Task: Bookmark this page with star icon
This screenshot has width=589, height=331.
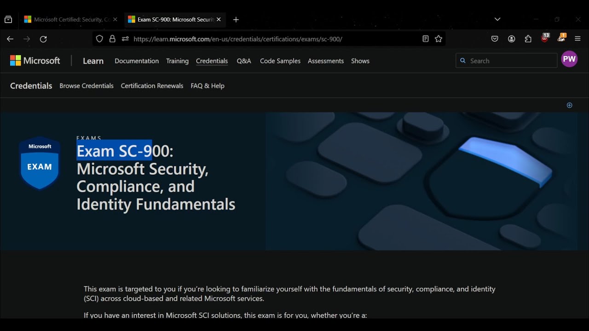Action: click(439, 39)
